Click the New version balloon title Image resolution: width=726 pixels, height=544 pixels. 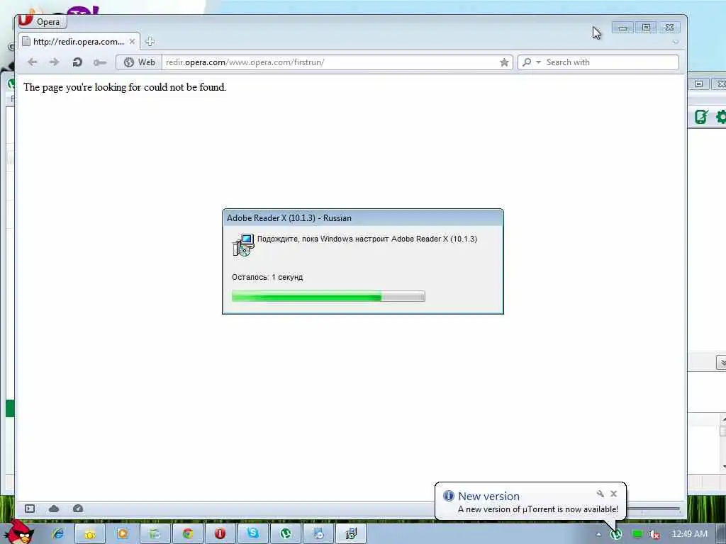[488, 496]
